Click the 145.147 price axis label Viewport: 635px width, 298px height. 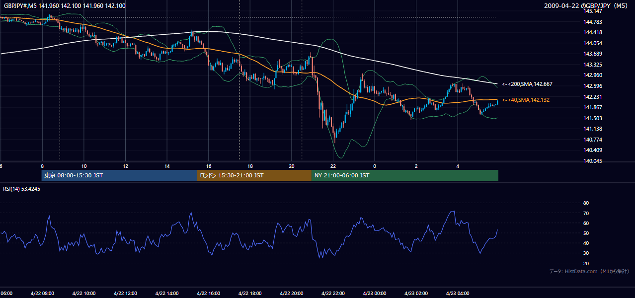[592, 11]
